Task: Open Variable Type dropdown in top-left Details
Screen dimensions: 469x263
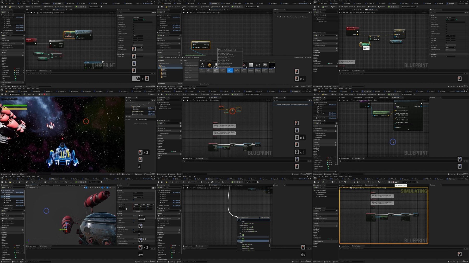Action: 138,20
